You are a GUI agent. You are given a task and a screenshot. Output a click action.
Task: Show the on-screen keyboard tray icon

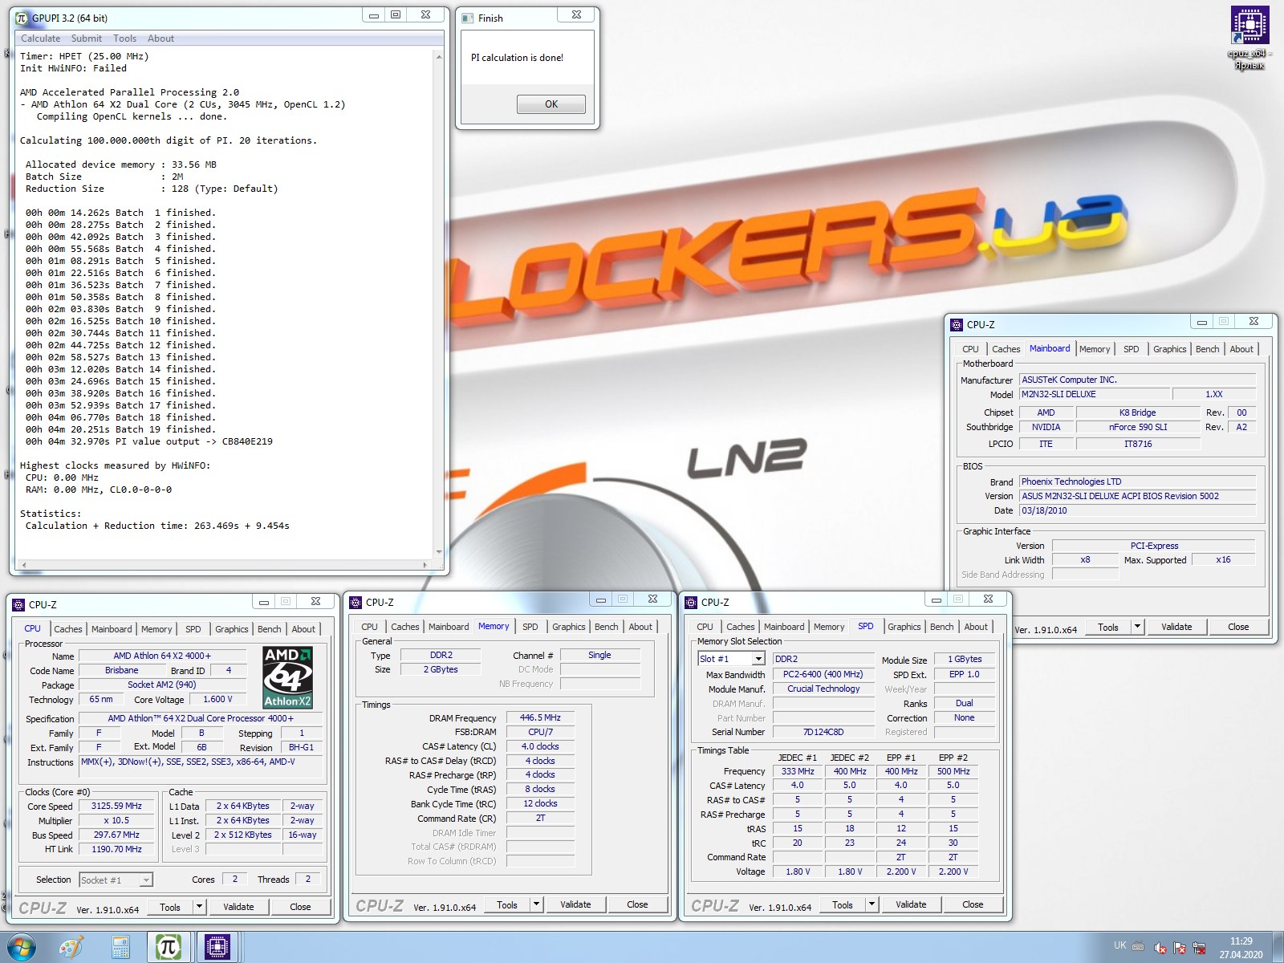[1138, 946]
